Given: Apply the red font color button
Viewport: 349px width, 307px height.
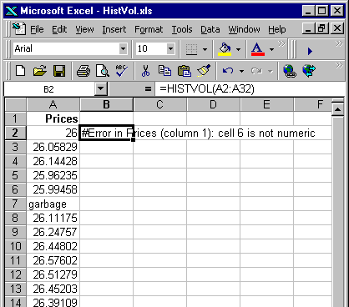Looking at the screenshot, I should [x=258, y=49].
